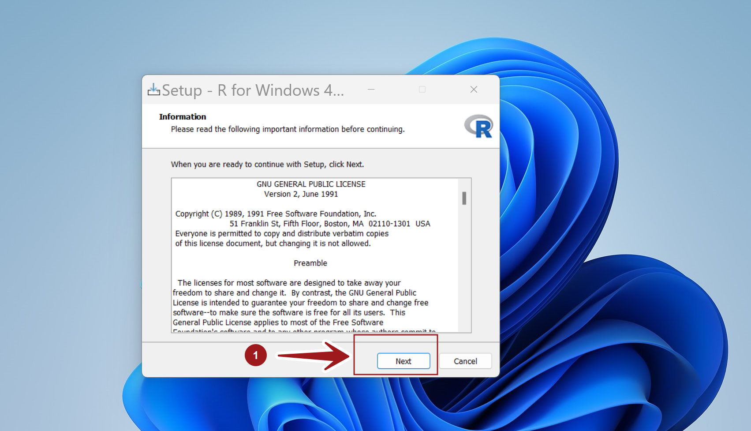Click the "Setup - R for Windows" title text
The image size is (751, 431).
(x=253, y=90)
